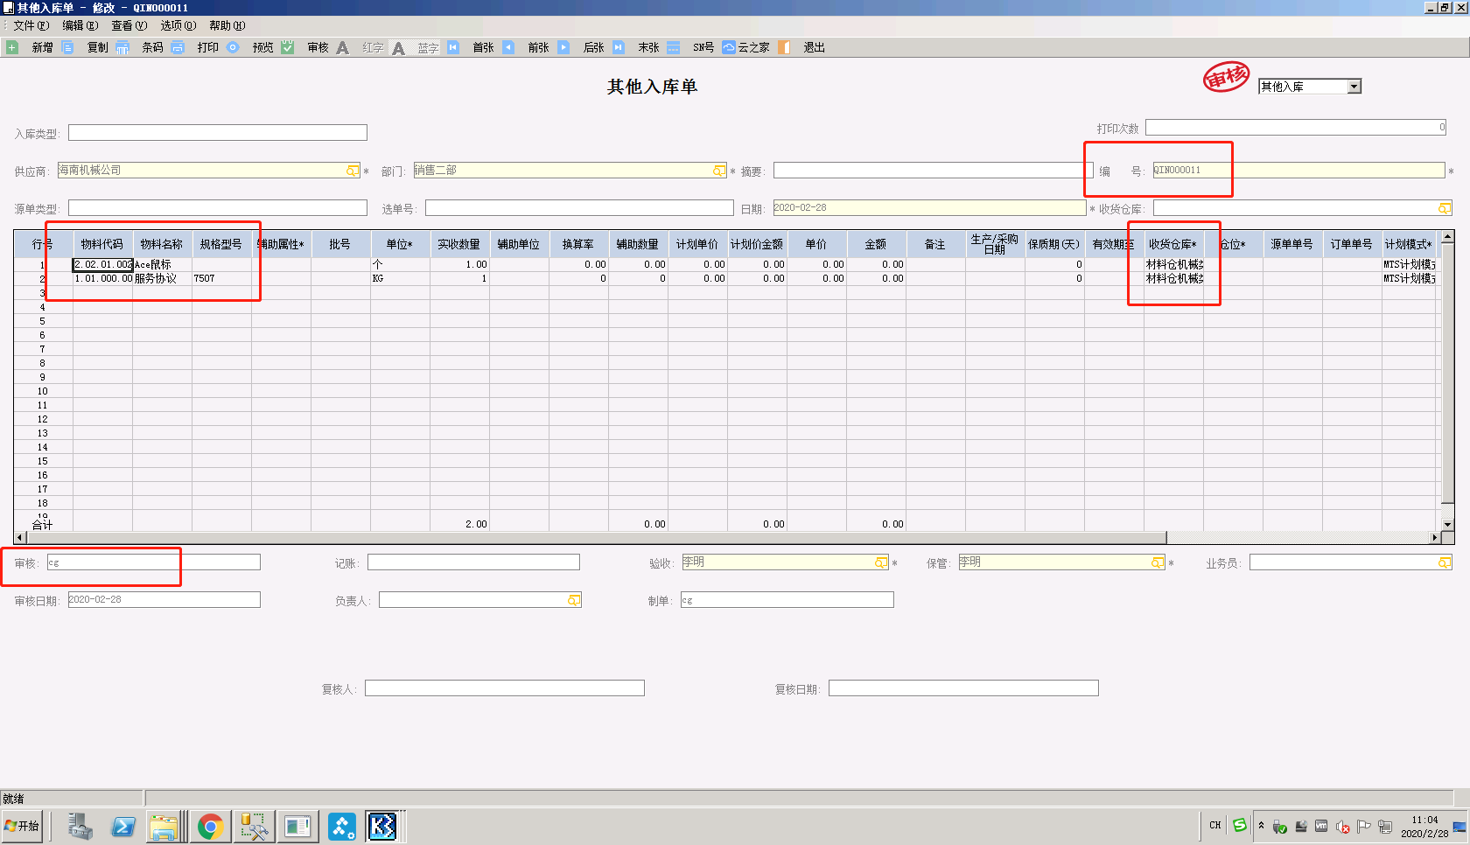Click the 实收数量 column header
Image resolution: width=1470 pixels, height=845 pixels.
[459, 244]
